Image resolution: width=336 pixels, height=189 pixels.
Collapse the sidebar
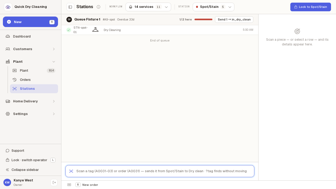point(30,170)
